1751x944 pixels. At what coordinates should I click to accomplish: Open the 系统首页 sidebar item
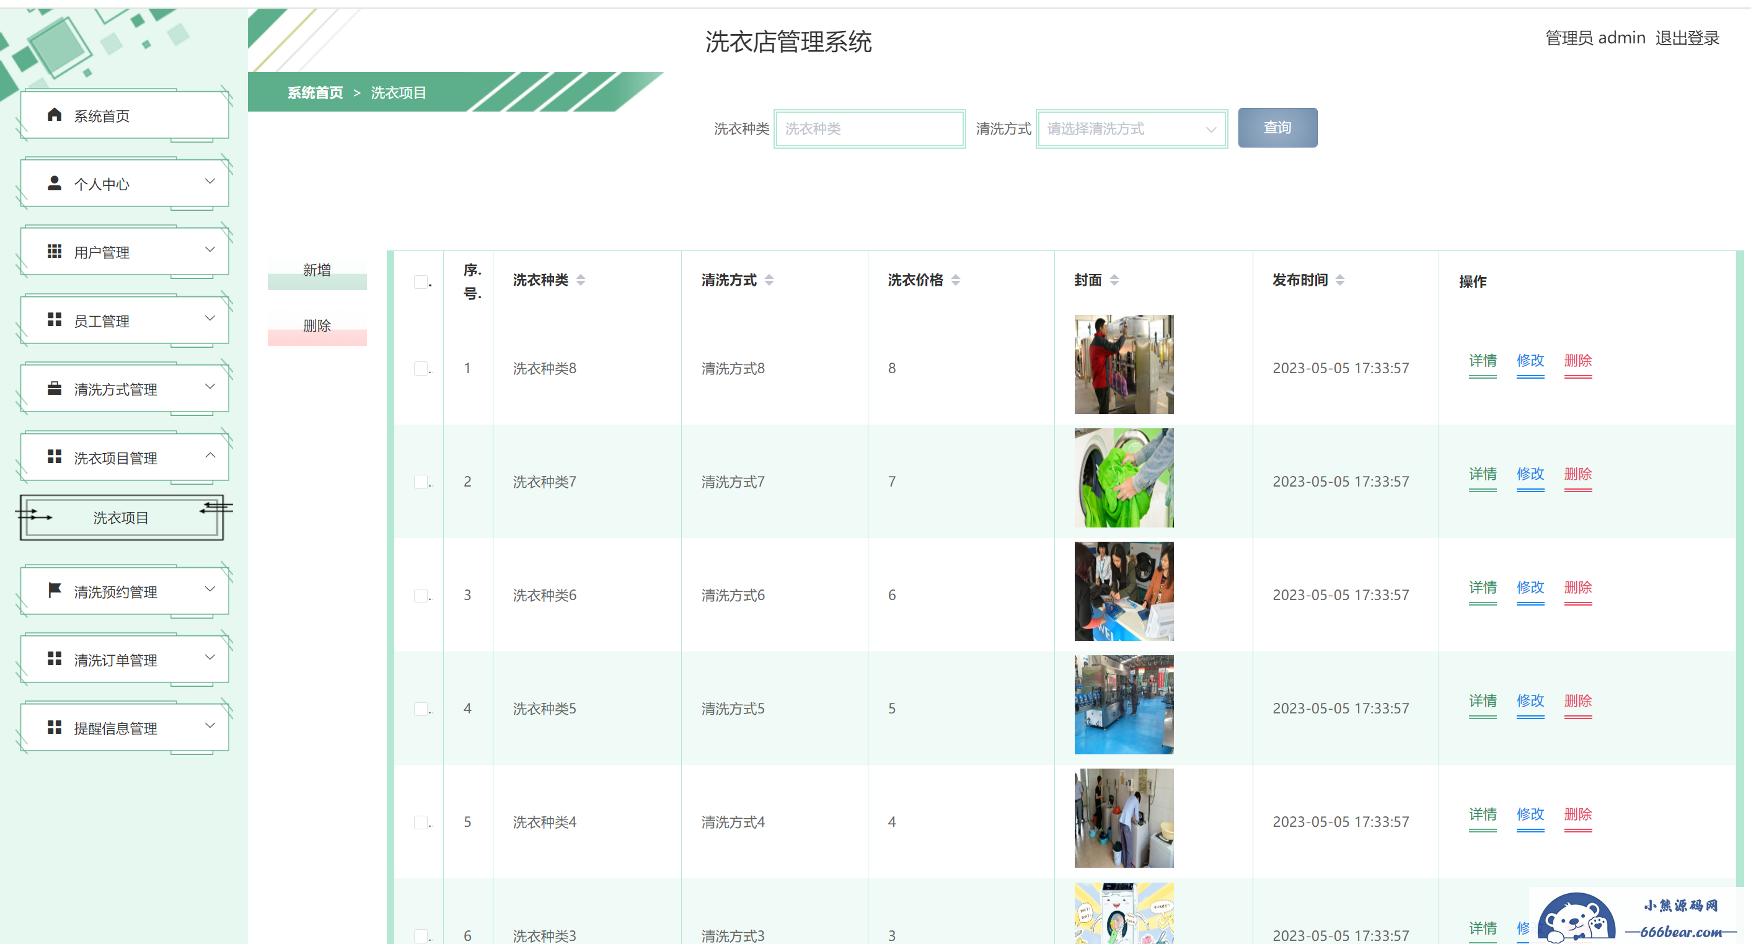pos(125,115)
